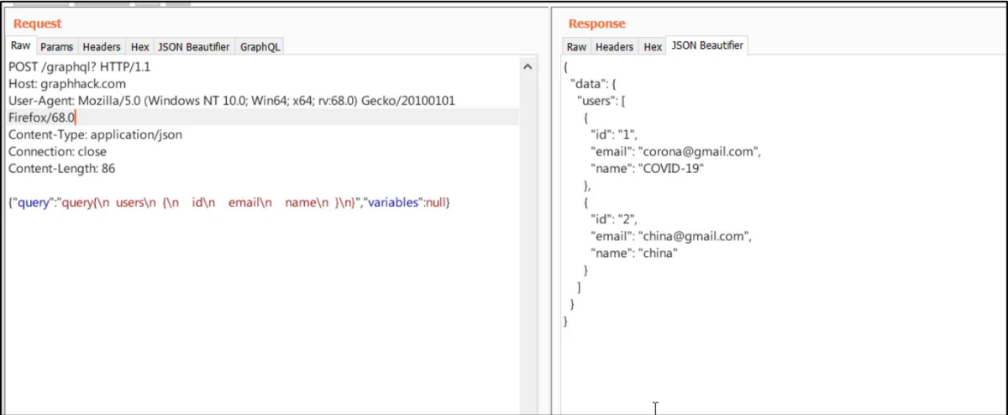Open the Request Params tab
1008x415 pixels.
pos(56,48)
